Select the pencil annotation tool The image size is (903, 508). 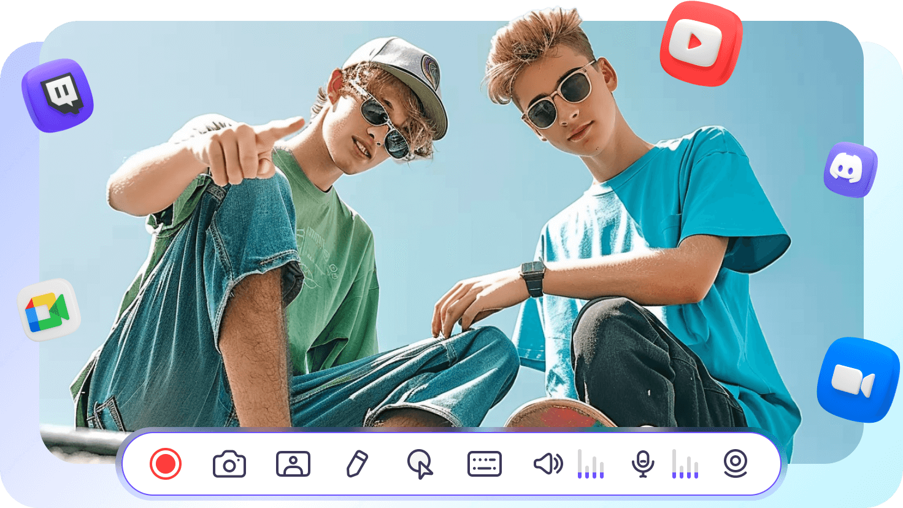click(x=357, y=464)
